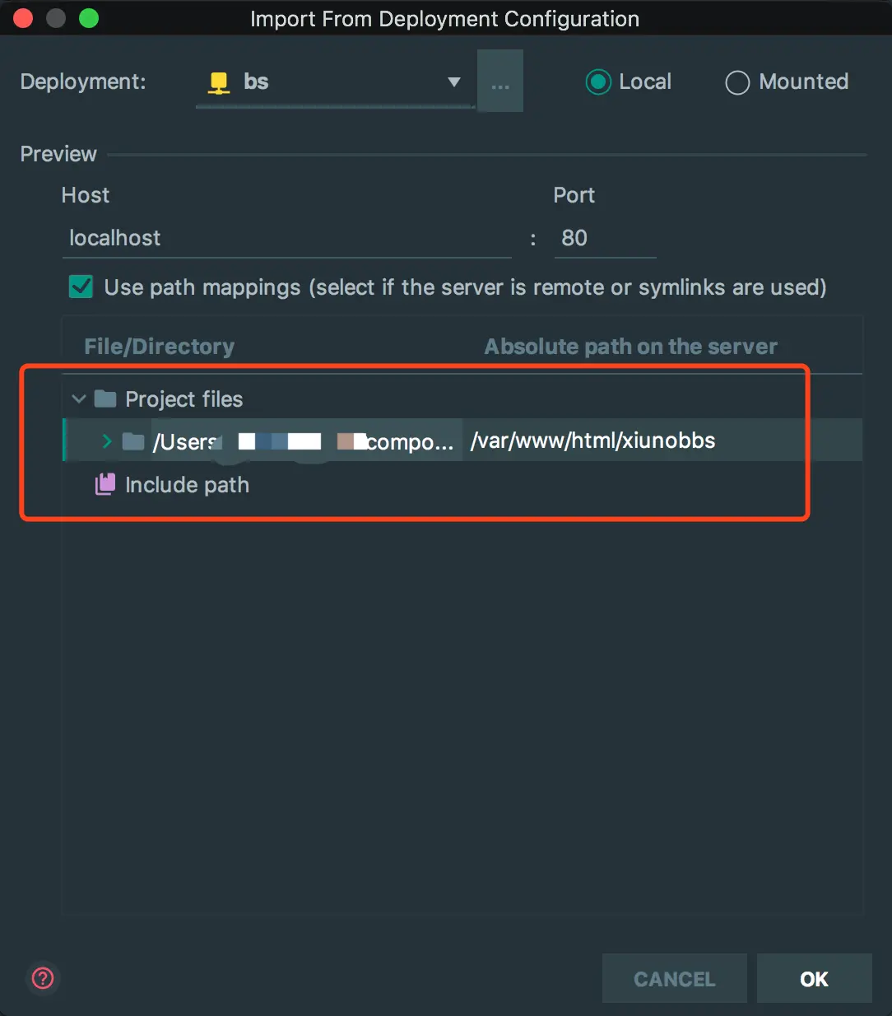Click the /Users folder icon
The width and height of the screenshot is (892, 1016).
point(133,442)
